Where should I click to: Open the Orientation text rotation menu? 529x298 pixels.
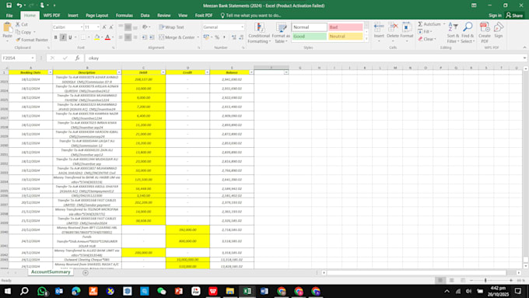[x=145, y=27]
